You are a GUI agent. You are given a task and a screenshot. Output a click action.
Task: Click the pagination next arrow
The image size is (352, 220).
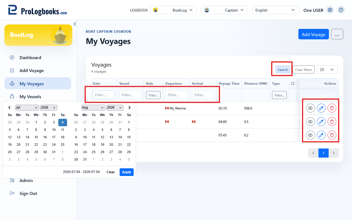coord(334,153)
